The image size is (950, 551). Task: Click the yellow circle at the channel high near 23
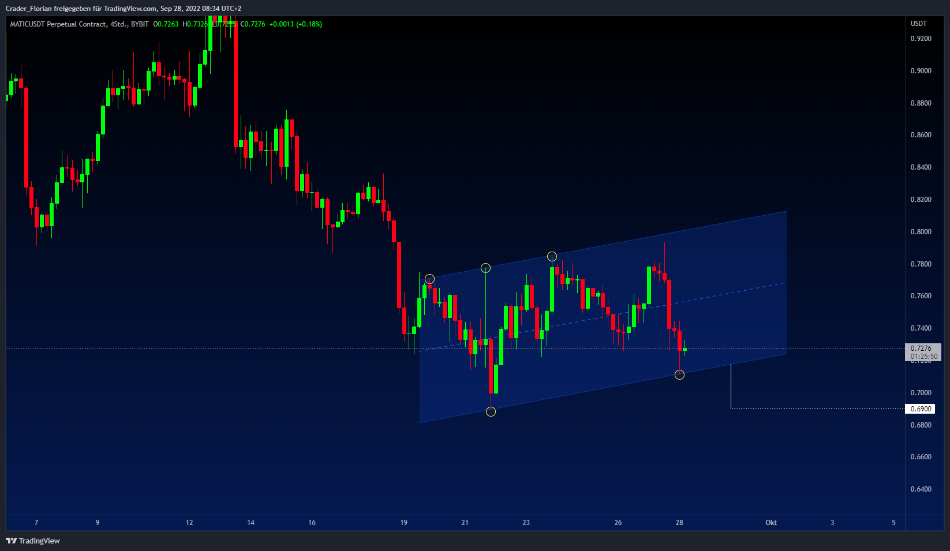click(x=552, y=256)
